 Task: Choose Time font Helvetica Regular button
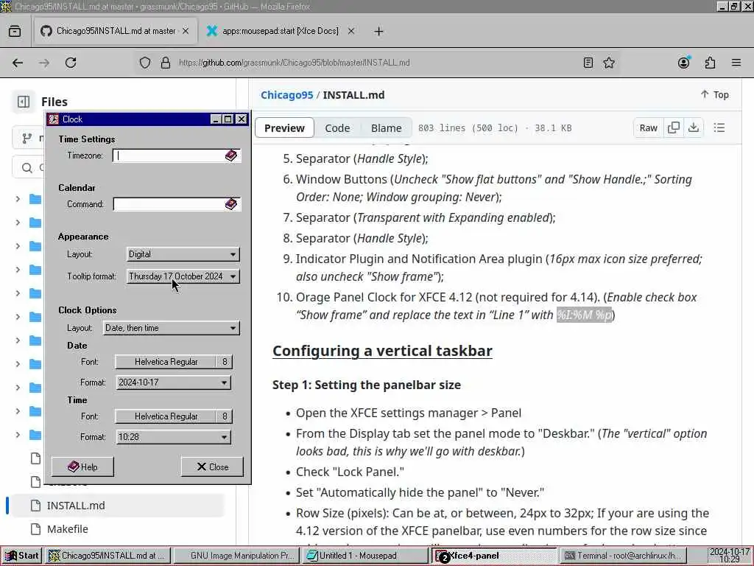(x=174, y=416)
